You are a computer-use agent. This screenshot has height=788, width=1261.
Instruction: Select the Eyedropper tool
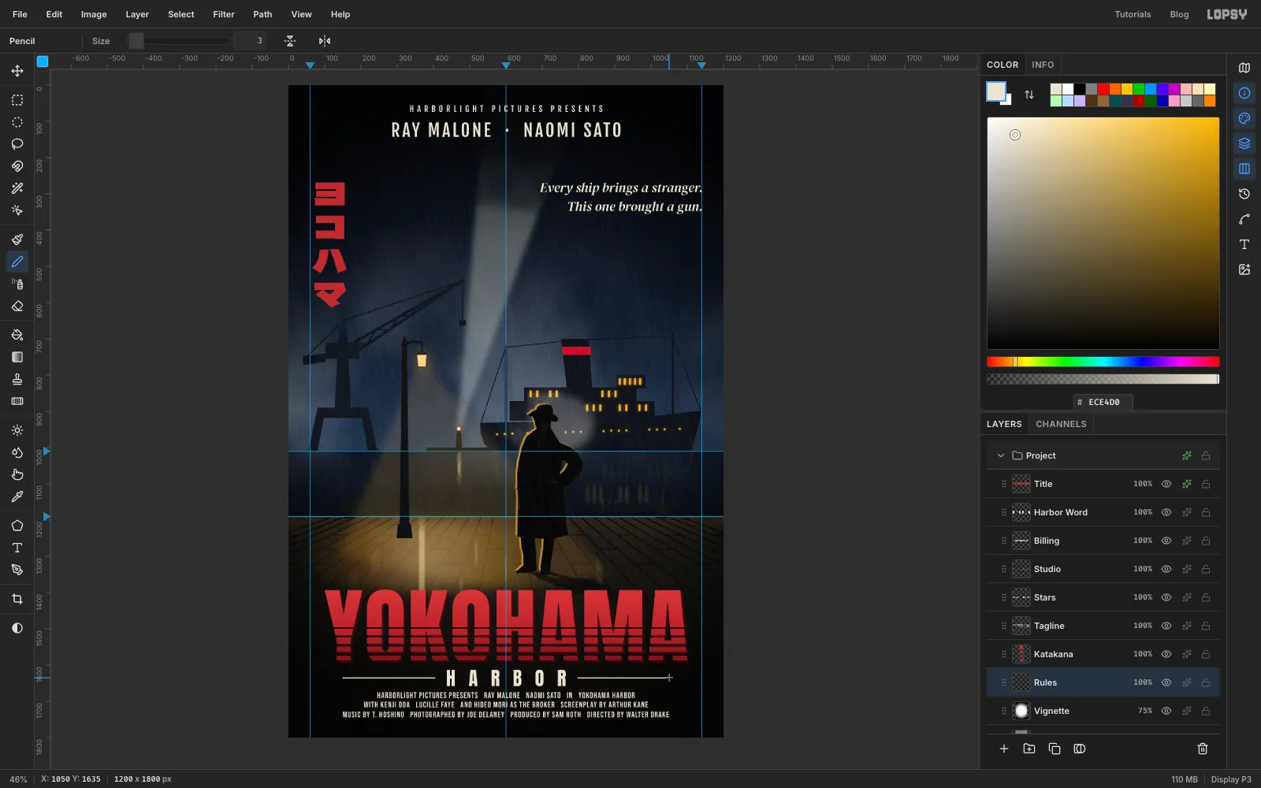tap(17, 496)
